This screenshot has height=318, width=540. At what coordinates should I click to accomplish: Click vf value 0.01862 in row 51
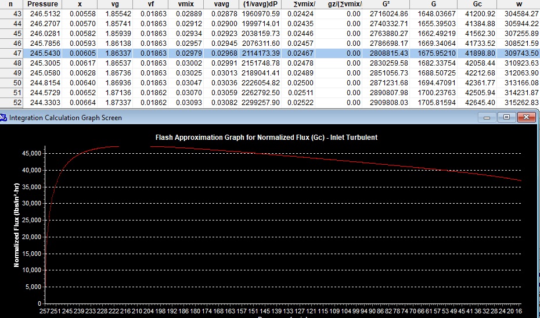pos(154,93)
